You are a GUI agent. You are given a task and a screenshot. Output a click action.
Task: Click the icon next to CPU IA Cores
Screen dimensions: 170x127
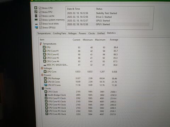(45, 81)
